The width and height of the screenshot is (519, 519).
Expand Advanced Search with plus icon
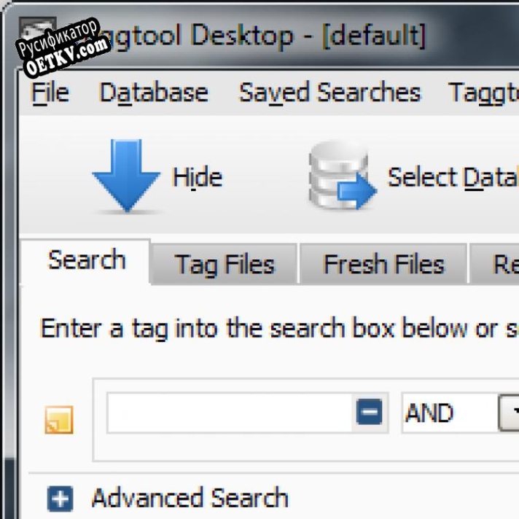pos(60,499)
